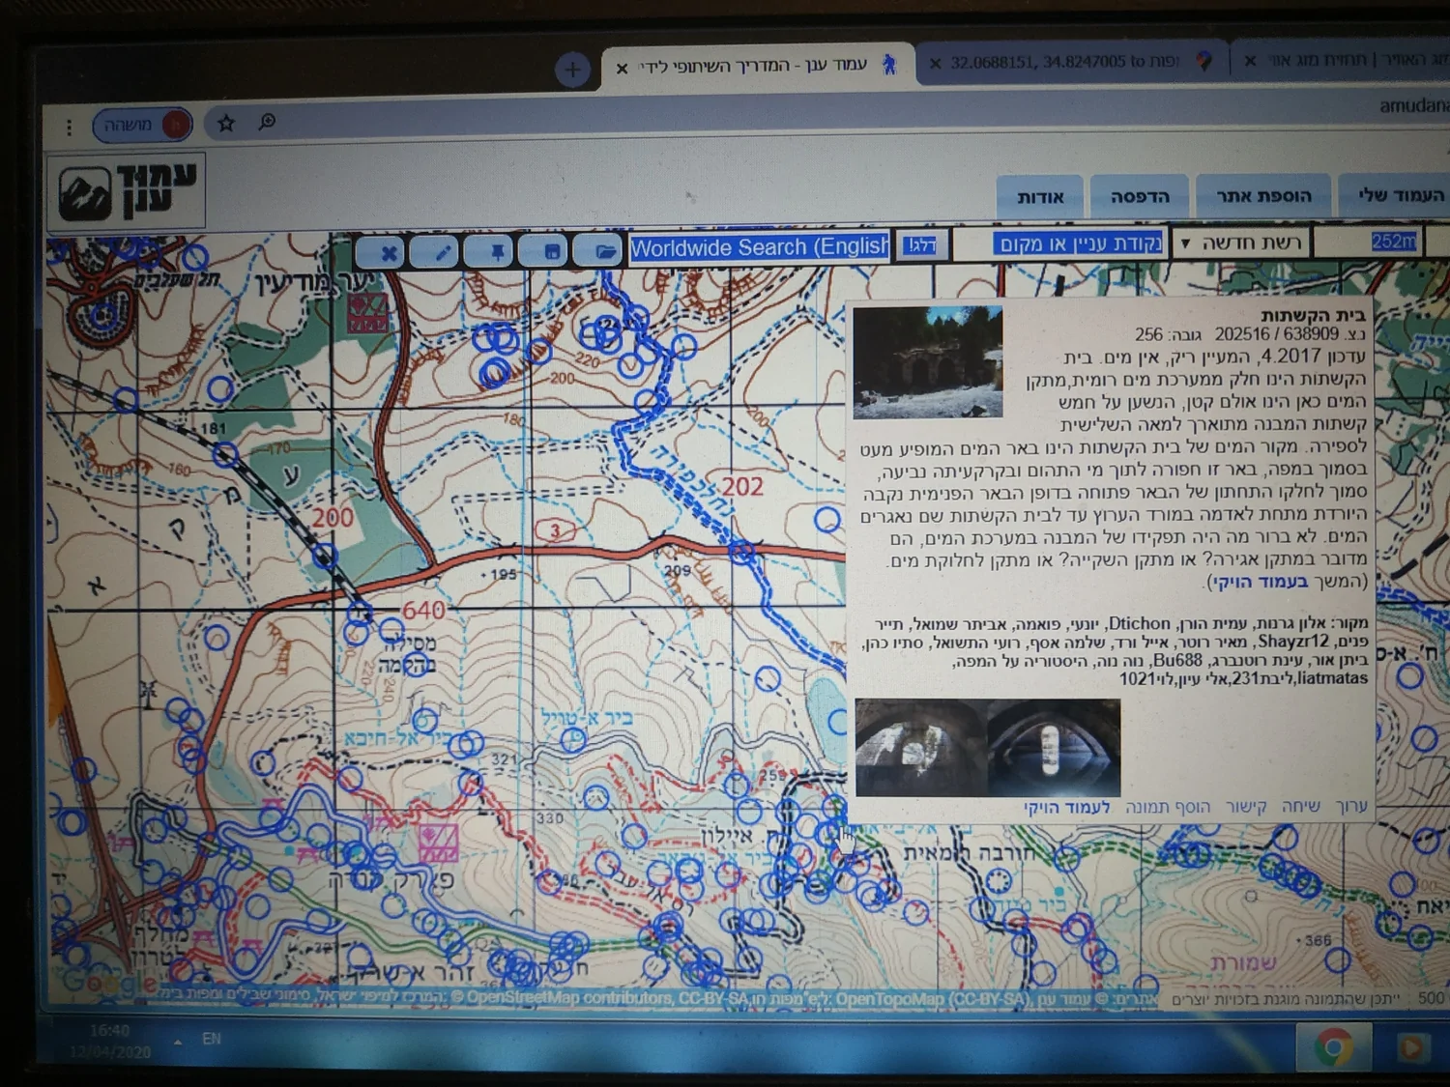
Task: Click the Amud Anan logo
Action: click(x=127, y=189)
